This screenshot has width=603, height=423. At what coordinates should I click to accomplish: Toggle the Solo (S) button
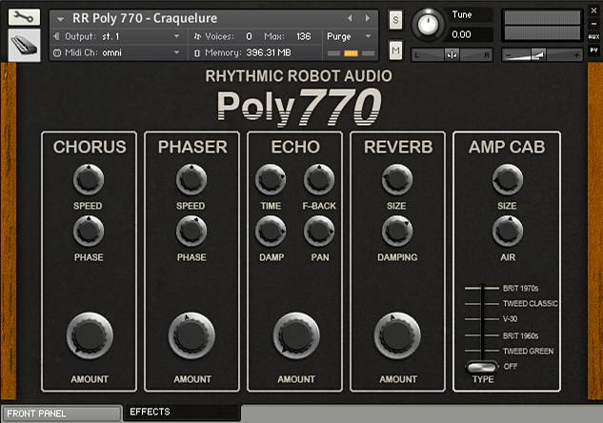[x=395, y=19]
